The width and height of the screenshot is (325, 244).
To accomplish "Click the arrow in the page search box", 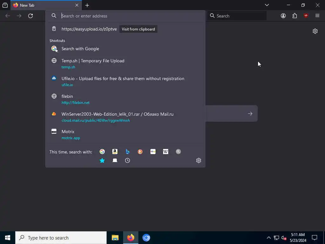I will pyautogui.click(x=250, y=113).
